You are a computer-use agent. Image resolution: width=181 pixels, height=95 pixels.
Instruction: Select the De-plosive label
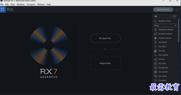click(163, 68)
